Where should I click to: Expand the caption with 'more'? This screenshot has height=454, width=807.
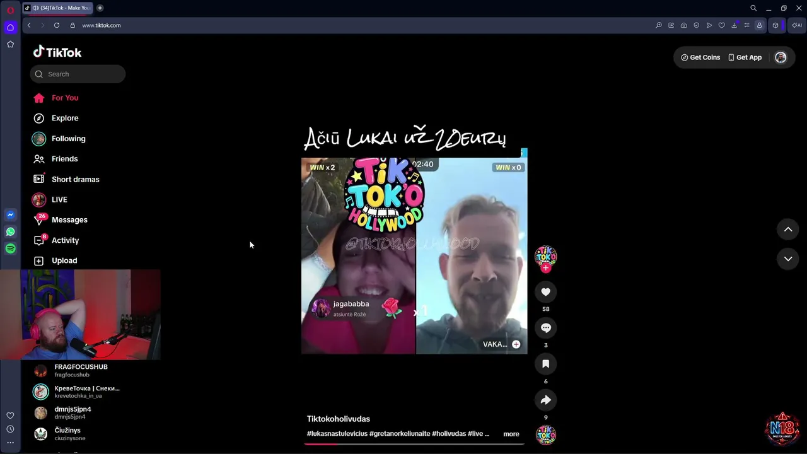coord(511,434)
